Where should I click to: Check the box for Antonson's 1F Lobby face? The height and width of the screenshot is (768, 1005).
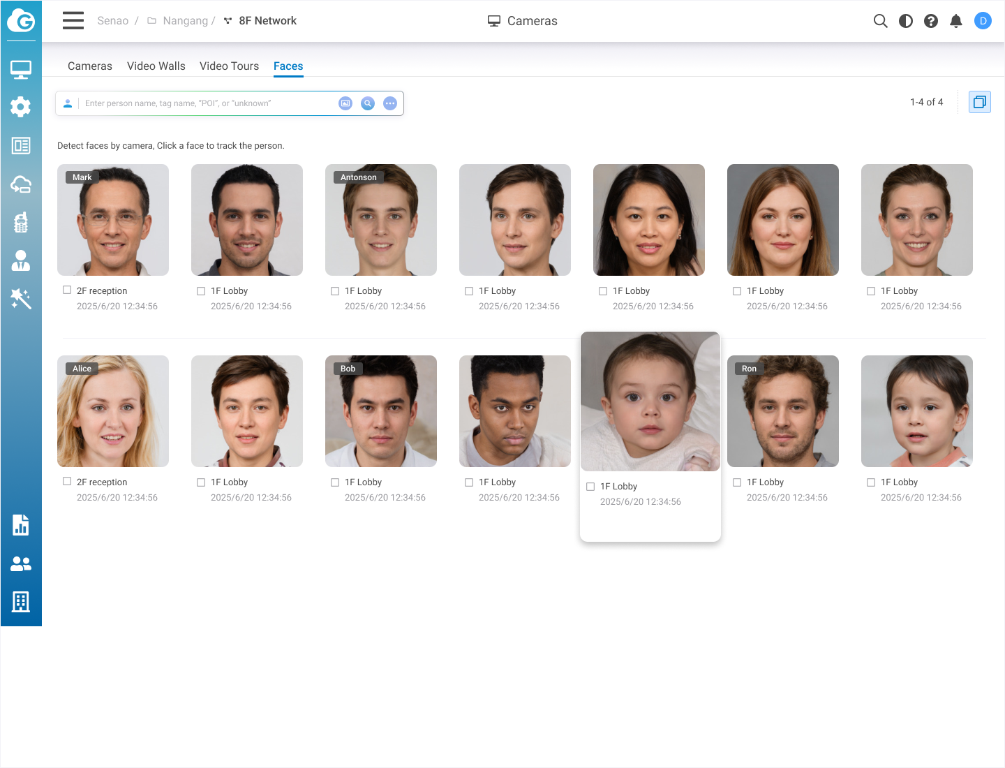pos(335,291)
